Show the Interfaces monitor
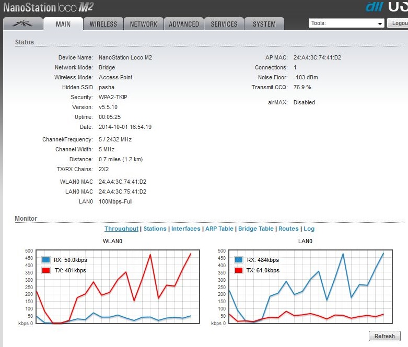This screenshot has height=347, width=408. pos(186,229)
